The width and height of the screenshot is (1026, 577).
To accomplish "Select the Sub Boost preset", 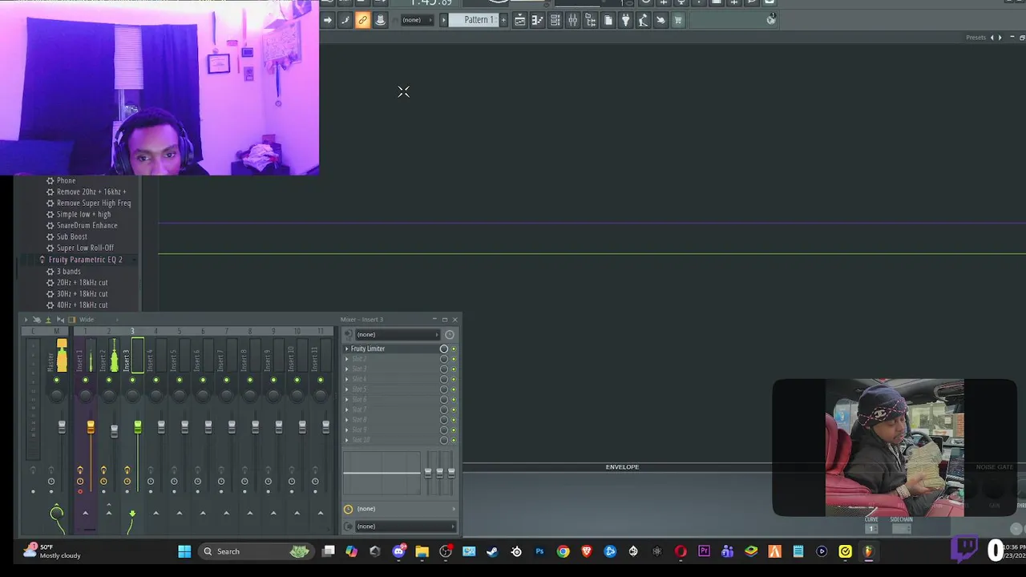I will 71,237.
